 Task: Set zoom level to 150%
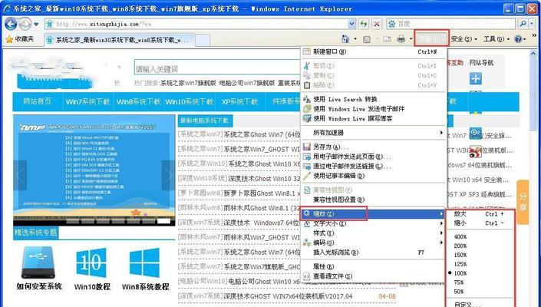[480, 256]
